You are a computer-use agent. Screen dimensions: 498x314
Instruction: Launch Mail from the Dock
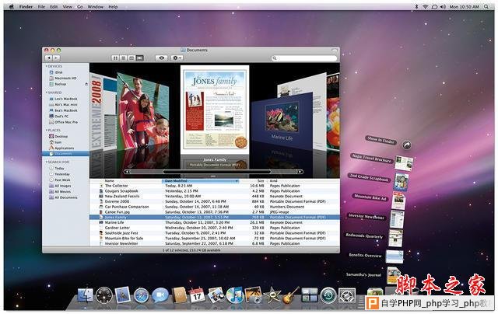[123, 295]
